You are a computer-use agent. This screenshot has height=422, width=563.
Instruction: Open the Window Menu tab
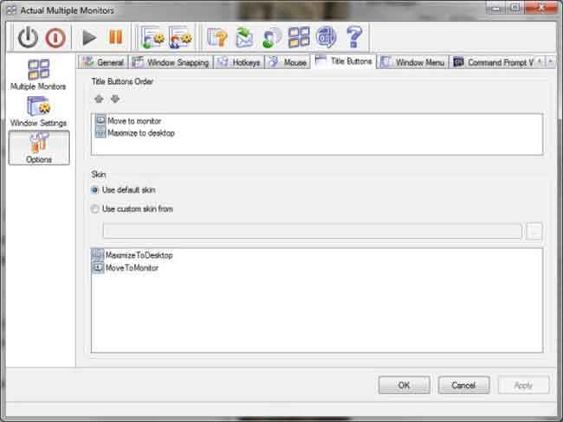point(413,62)
